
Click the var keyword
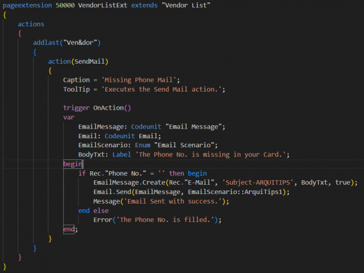pyautogui.click(x=69, y=117)
